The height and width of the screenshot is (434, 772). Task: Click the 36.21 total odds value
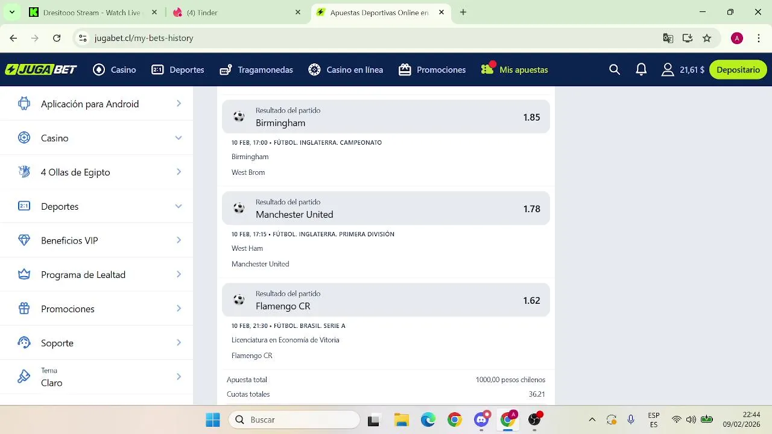[x=537, y=394]
